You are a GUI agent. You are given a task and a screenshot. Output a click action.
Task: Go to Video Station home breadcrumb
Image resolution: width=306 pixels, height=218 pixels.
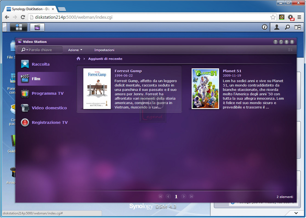coord(78,58)
